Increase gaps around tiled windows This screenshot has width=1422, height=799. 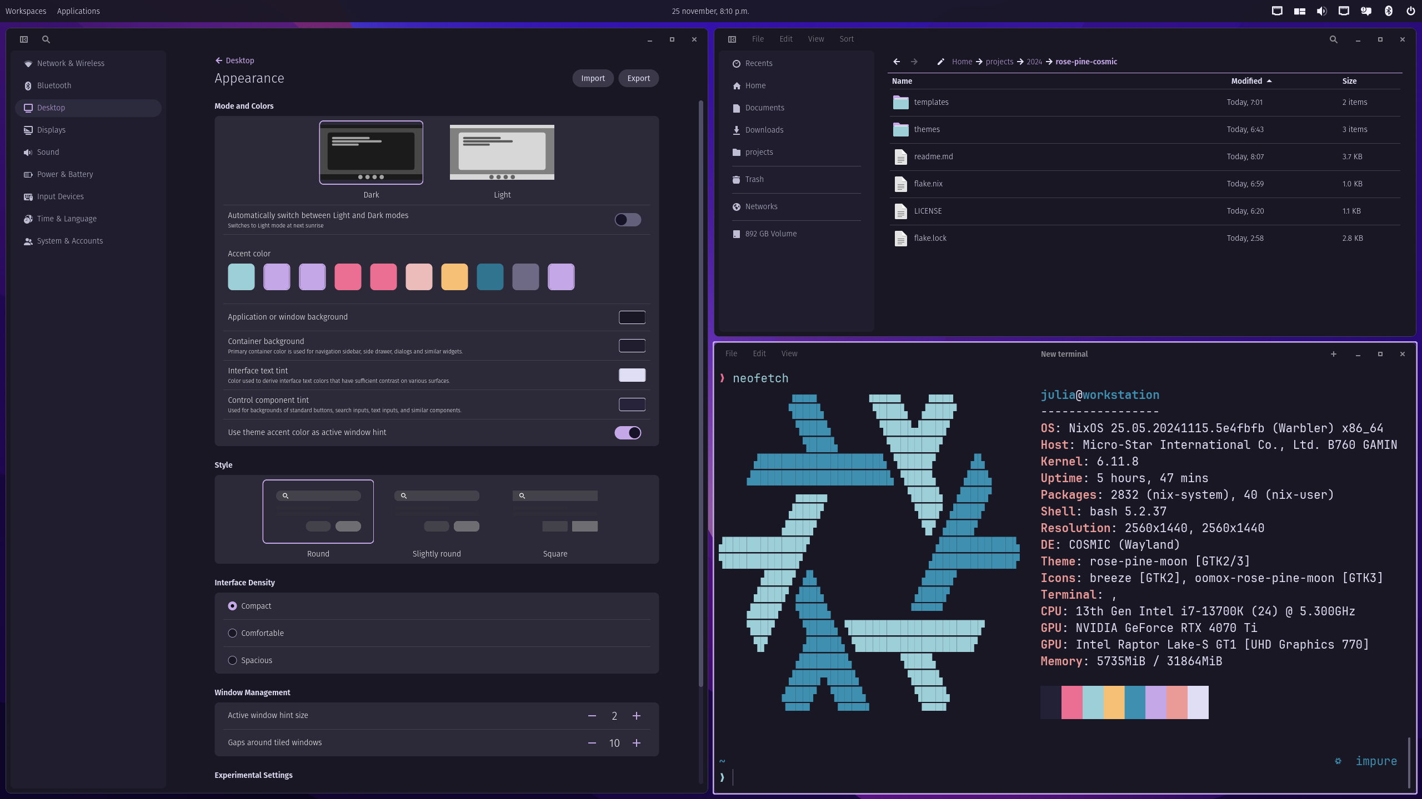click(x=637, y=743)
